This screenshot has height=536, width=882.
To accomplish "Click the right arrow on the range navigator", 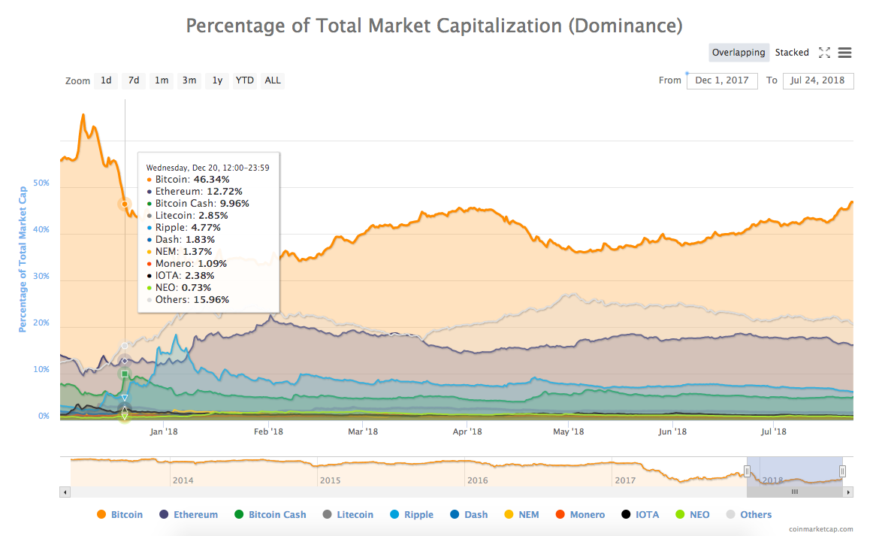I will point(848,492).
